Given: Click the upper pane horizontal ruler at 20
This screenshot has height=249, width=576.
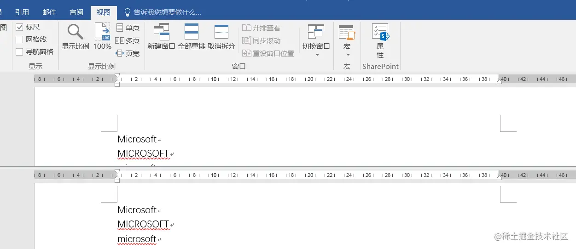Looking at the screenshot, I should pyautogui.click(x=311, y=79).
